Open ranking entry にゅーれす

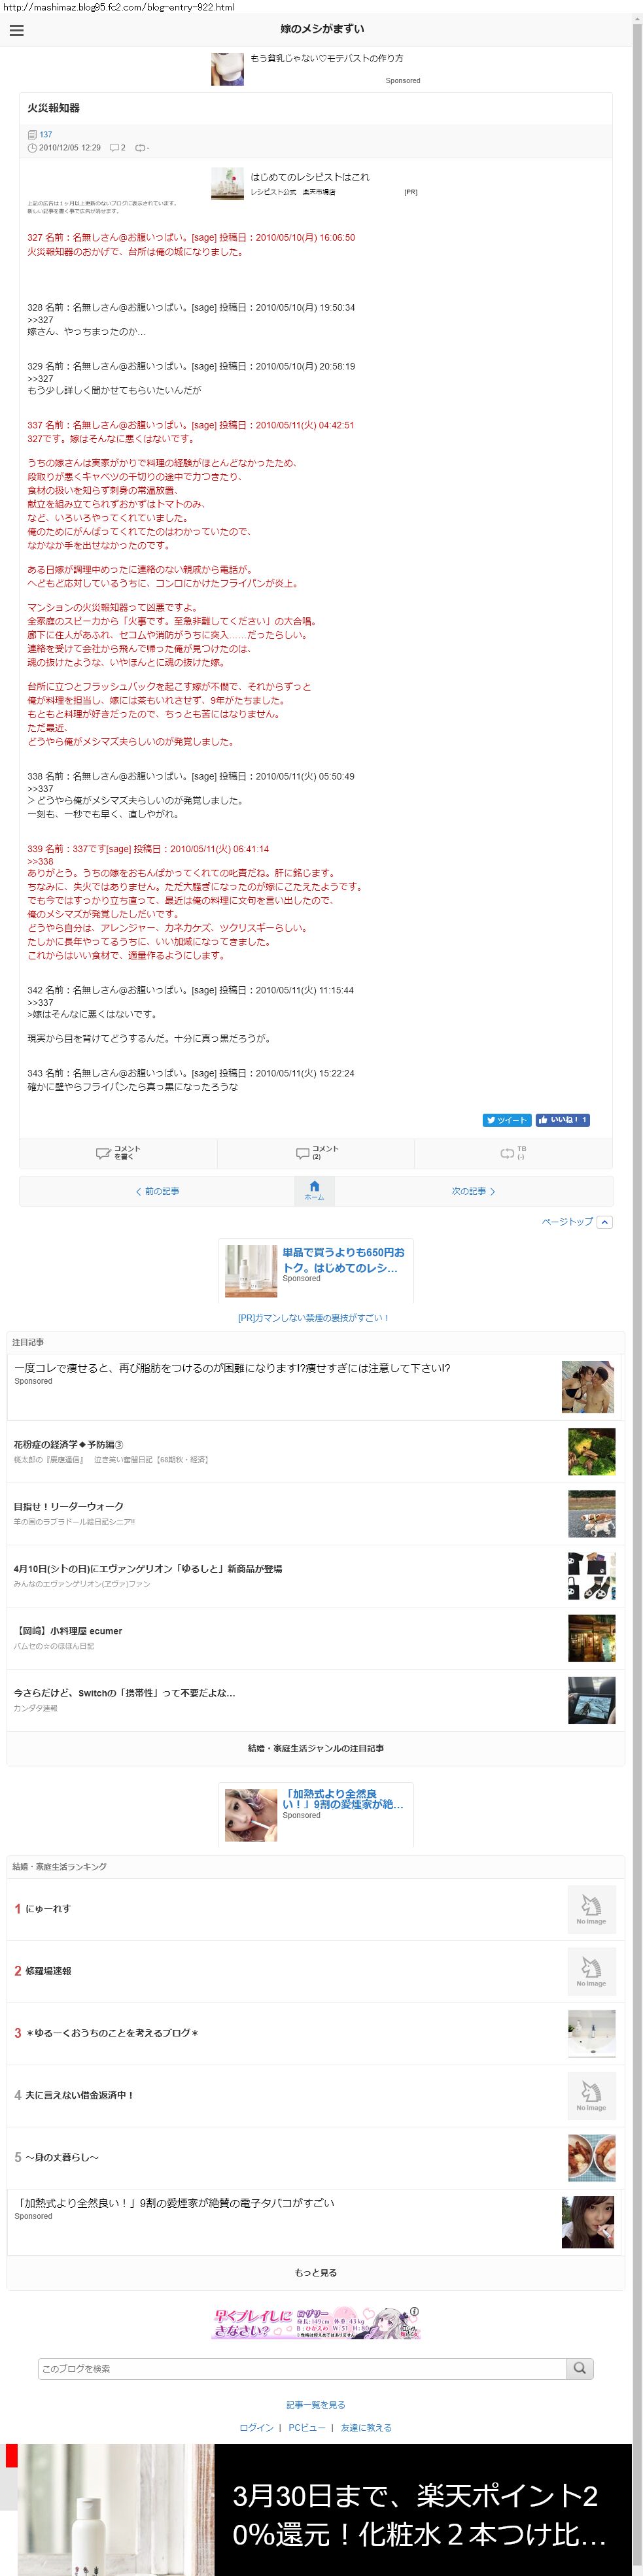coord(48,1908)
